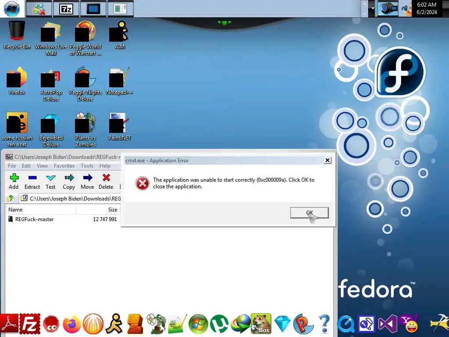Viewport: 449px width, 337px height.
Task: Launch Bejeweled diamond from the dock
Action: coord(282,324)
